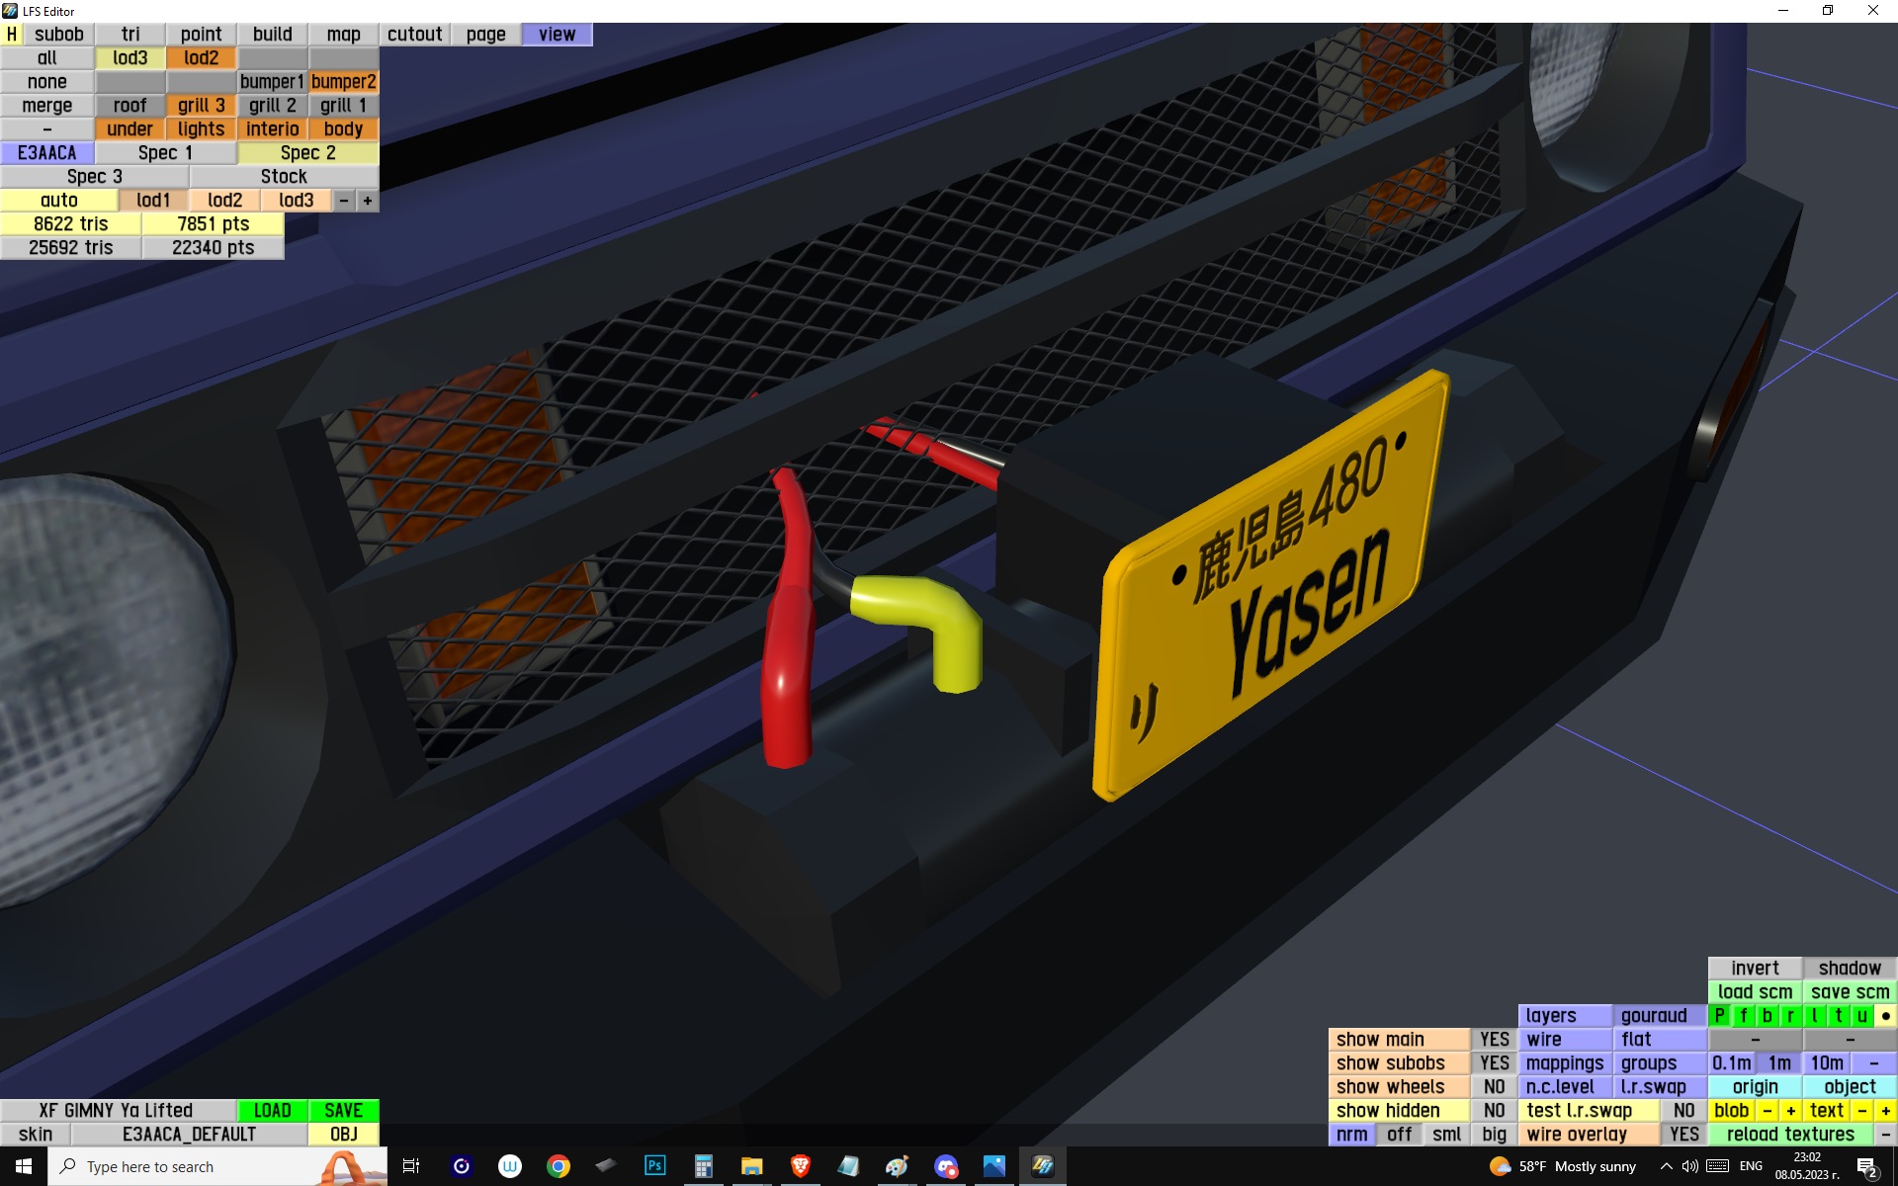Open the map tab
This screenshot has height=1186, width=1898.
click(x=343, y=34)
